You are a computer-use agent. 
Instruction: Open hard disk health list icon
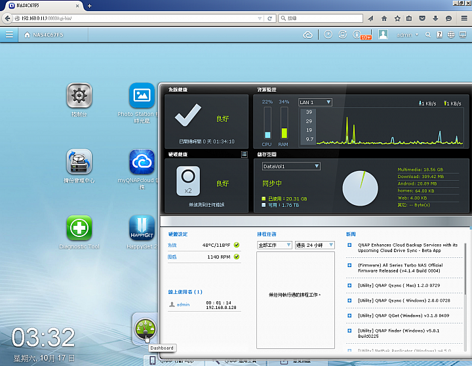click(244, 155)
